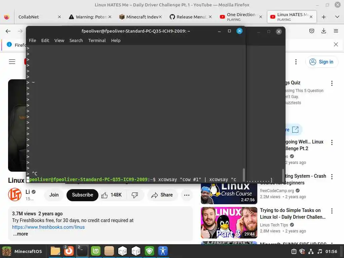Click the Sign in button
344x258 pixels.
321,62
